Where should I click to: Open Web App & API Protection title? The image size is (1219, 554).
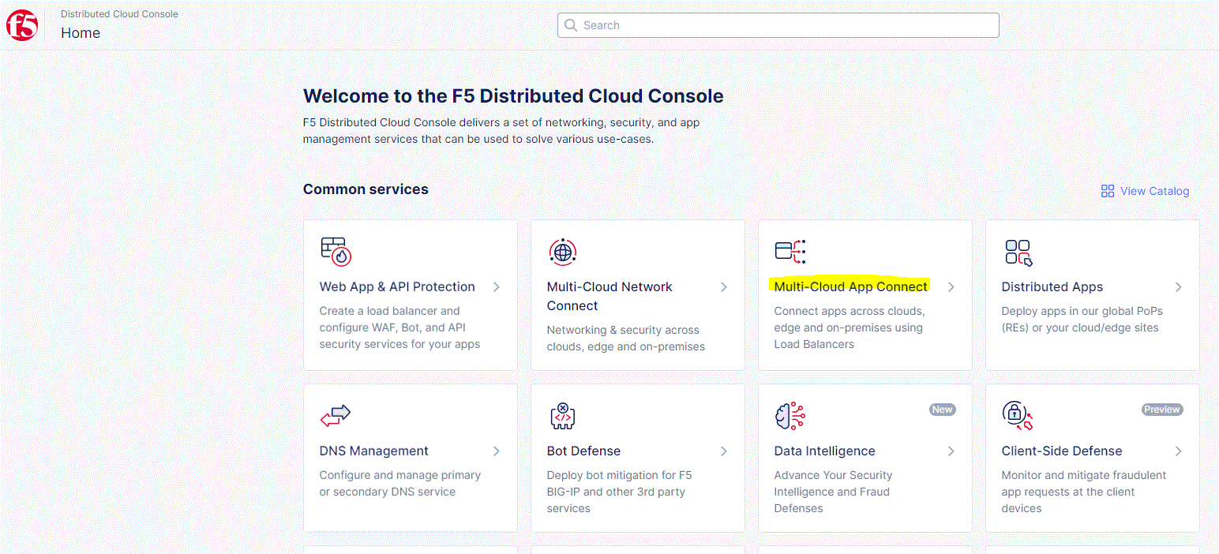pyautogui.click(x=397, y=287)
